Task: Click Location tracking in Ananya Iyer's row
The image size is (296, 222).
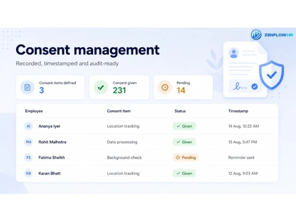Action: 123,126
